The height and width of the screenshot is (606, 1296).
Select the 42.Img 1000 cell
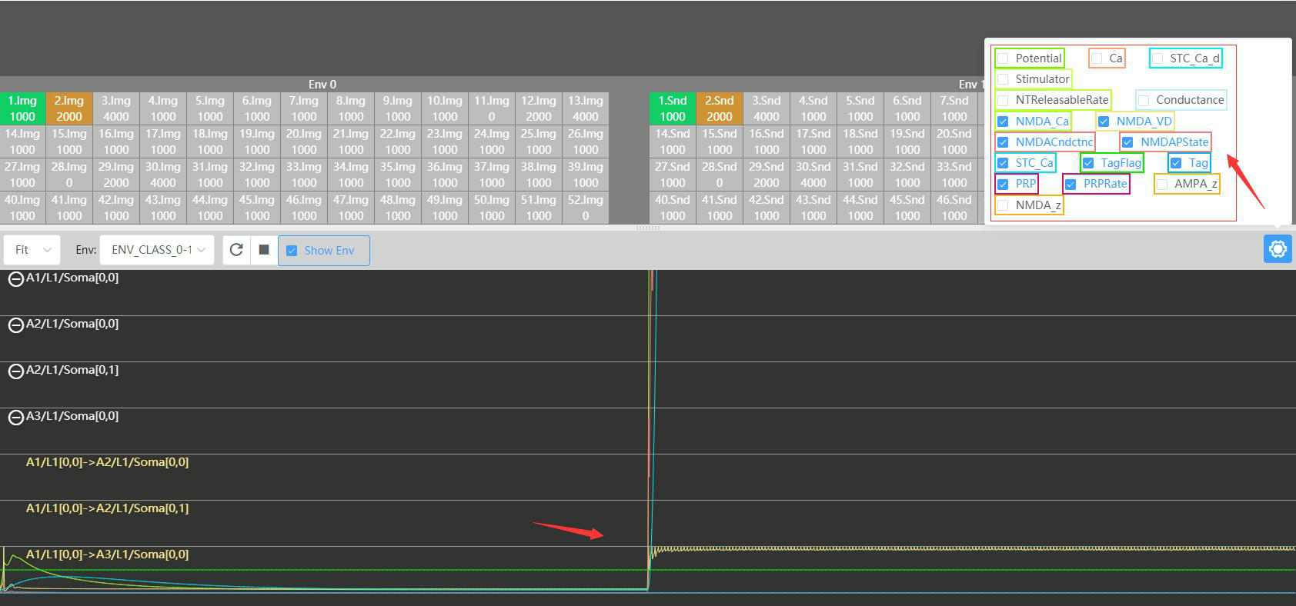116,208
